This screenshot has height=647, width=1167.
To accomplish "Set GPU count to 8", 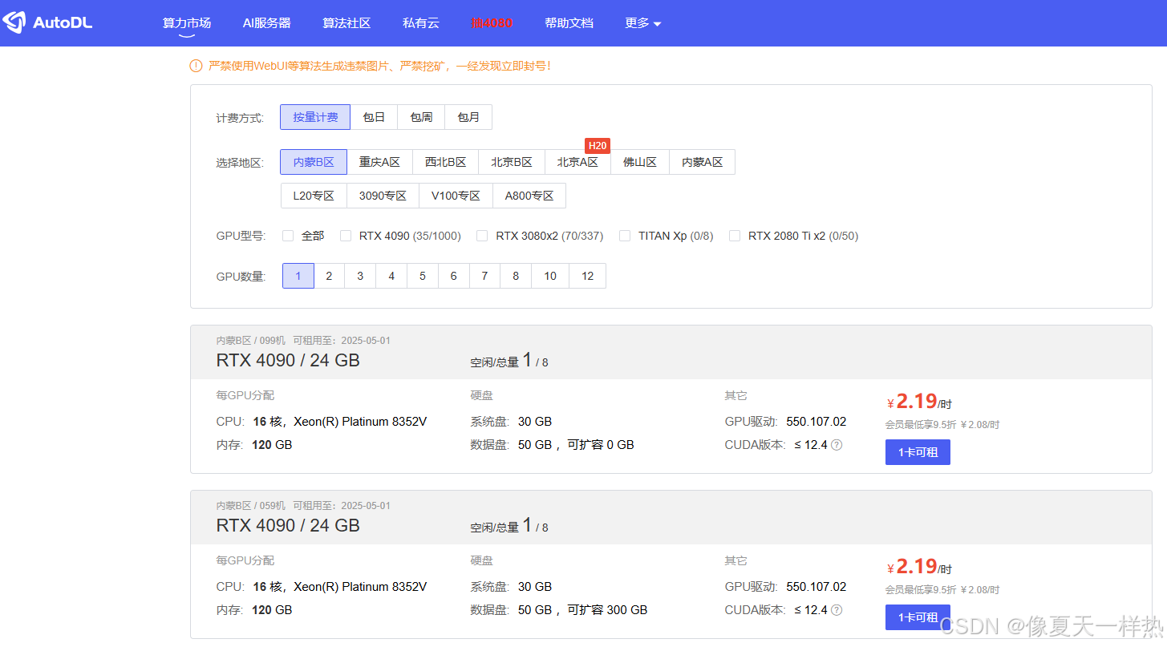I will pyautogui.click(x=516, y=276).
